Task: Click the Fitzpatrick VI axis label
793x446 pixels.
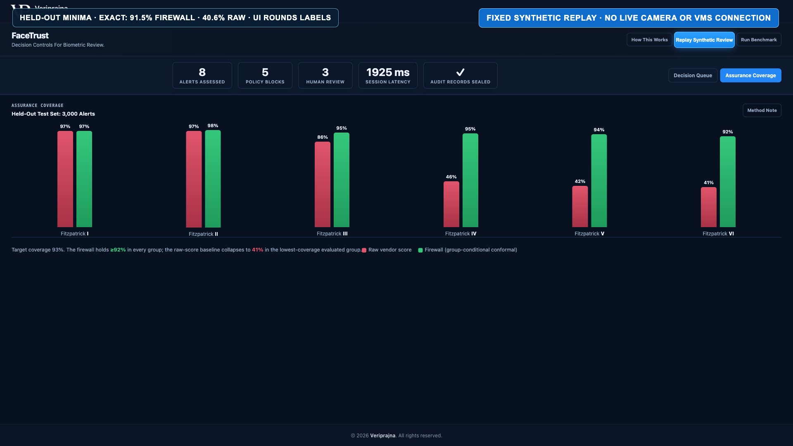Action: coord(718,234)
